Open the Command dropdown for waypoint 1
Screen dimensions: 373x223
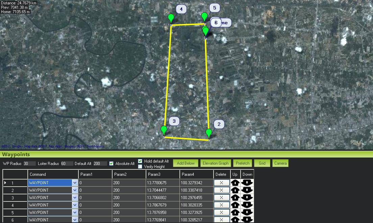click(75, 183)
